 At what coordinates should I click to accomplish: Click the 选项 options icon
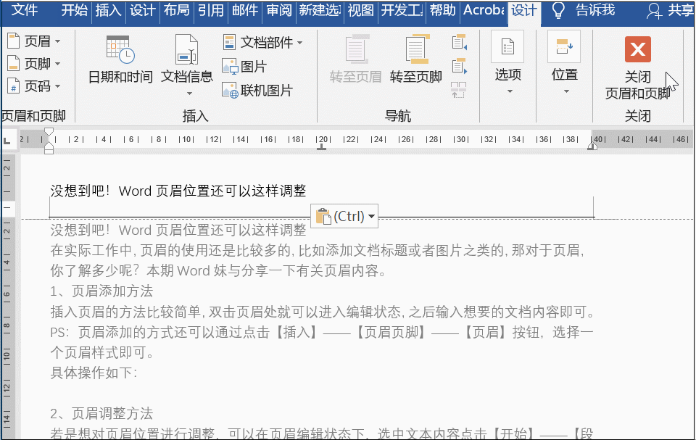coord(507,46)
